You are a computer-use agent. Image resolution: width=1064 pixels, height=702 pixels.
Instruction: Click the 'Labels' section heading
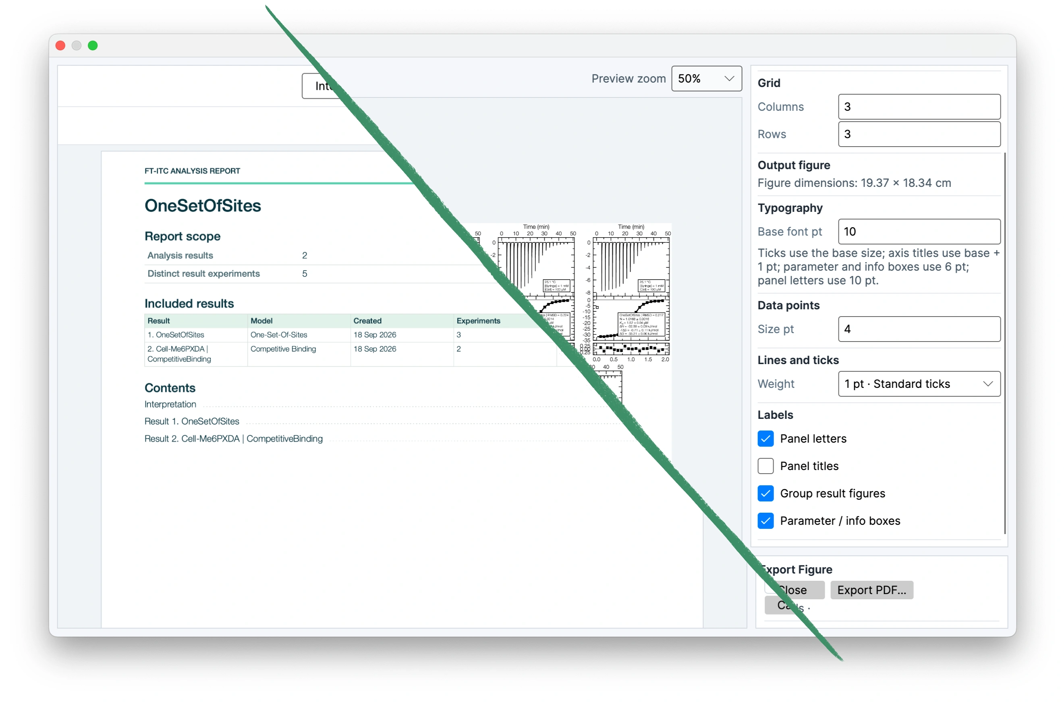pyautogui.click(x=775, y=416)
